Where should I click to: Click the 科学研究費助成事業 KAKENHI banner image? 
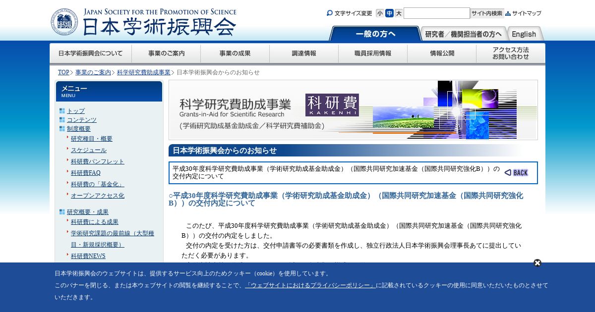point(353,110)
